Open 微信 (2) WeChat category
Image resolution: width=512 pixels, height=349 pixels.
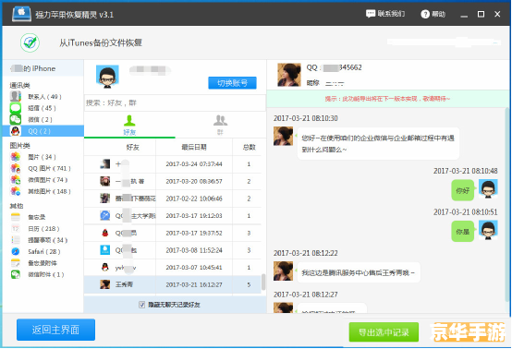click(x=43, y=119)
